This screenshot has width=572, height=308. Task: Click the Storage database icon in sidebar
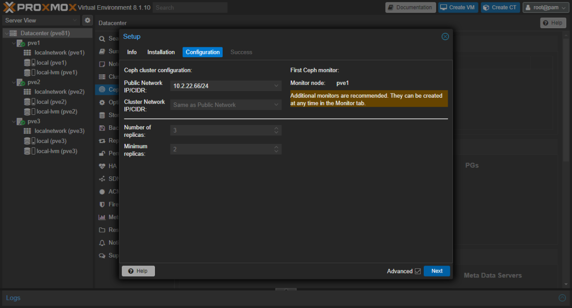click(x=102, y=115)
